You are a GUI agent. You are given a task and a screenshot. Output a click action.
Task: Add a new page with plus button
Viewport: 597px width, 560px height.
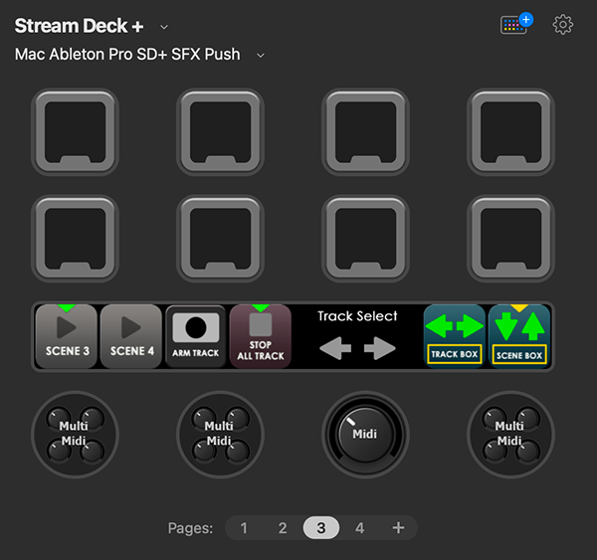(398, 528)
